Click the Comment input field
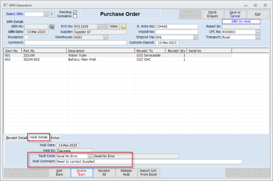Viewport: 273px width, 181px height. coord(75,43)
